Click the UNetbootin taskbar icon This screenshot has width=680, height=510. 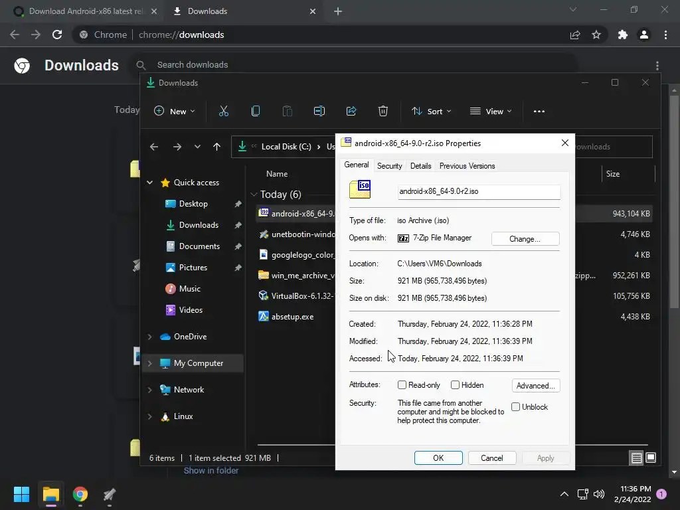[x=110, y=494]
